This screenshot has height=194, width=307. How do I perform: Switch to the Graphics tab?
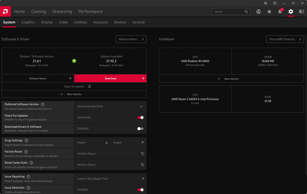(28, 22)
